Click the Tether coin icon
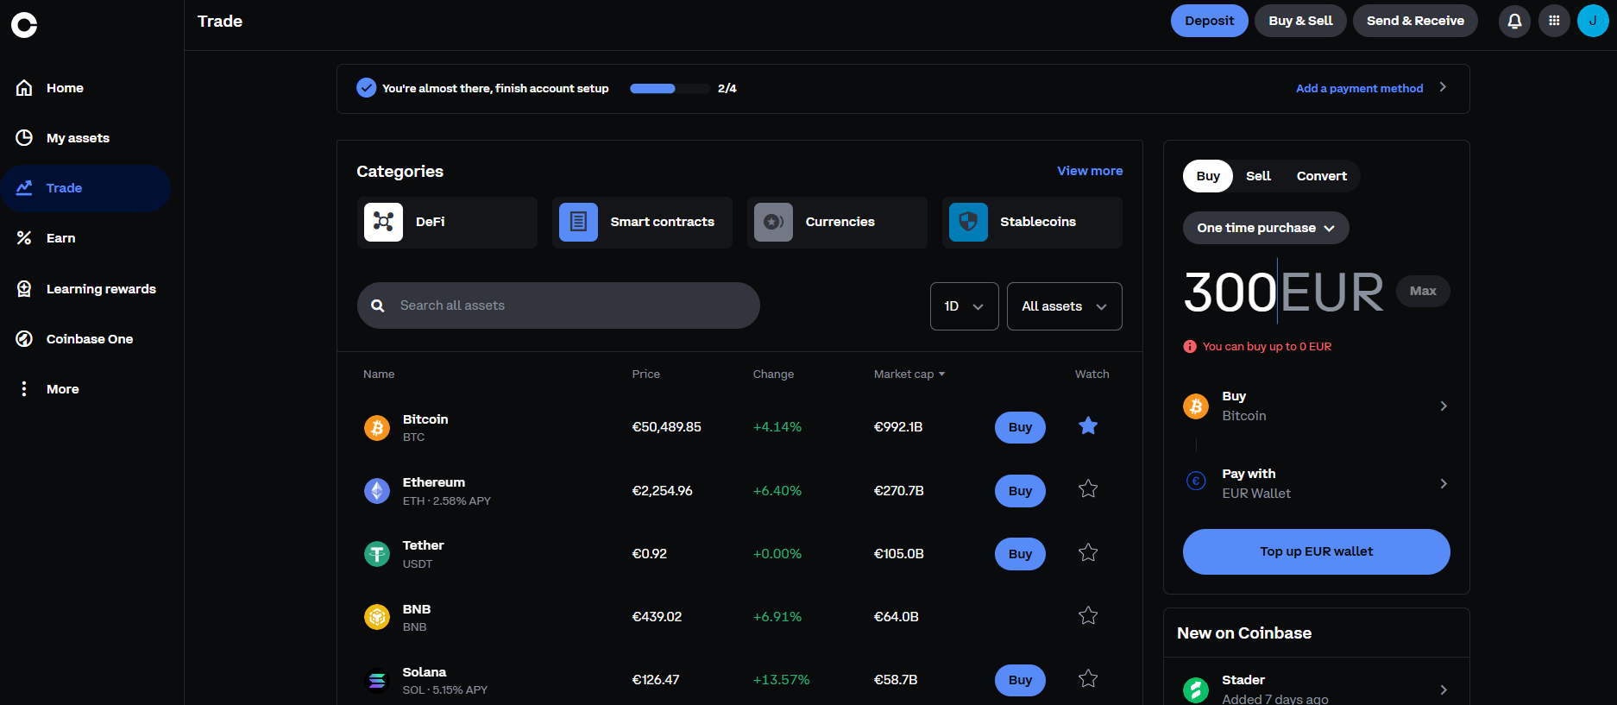The image size is (1617, 705). pyautogui.click(x=377, y=554)
